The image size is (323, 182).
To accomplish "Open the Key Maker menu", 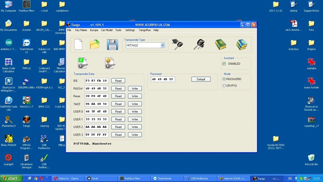I will click(x=81, y=30).
